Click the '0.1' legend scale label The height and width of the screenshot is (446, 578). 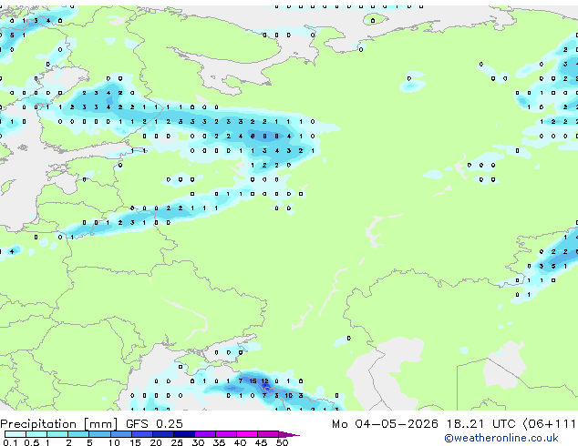(x=10, y=442)
